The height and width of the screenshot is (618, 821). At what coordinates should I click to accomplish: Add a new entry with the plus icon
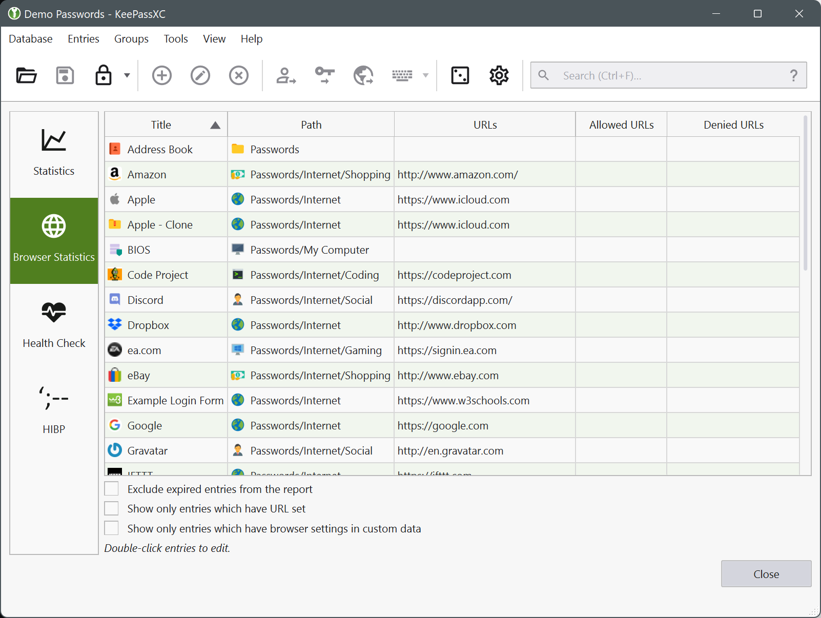[x=162, y=76]
